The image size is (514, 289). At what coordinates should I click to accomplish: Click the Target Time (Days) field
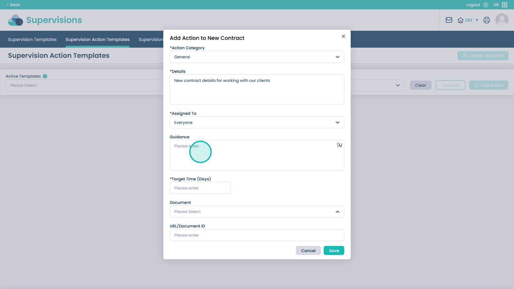click(x=200, y=188)
